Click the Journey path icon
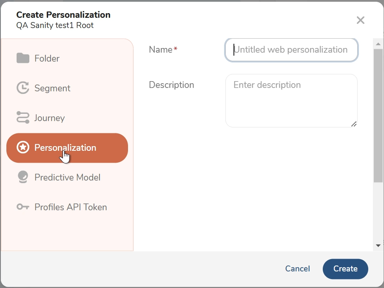Screen dimensions: 384x288 [x=23, y=118]
